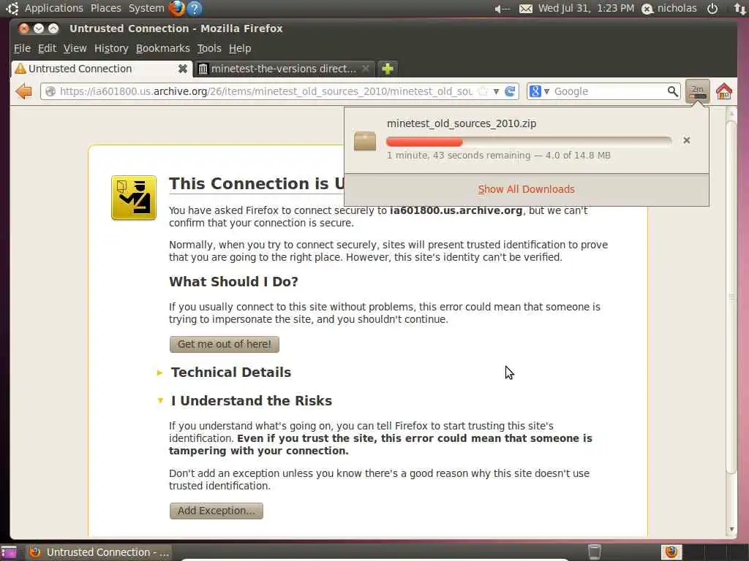Close the minetest-the-versions tab
This screenshot has height=561, width=749.
click(x=366, y=69)
